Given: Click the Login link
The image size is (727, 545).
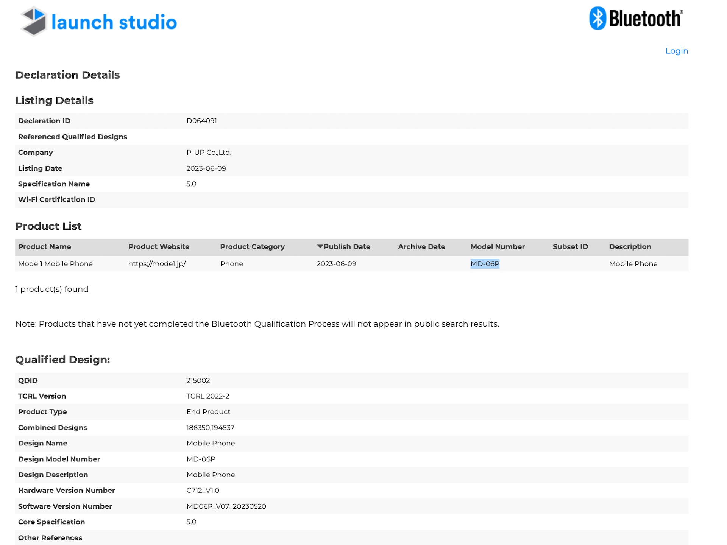Looking at the screenshot, I should (677, 51).
